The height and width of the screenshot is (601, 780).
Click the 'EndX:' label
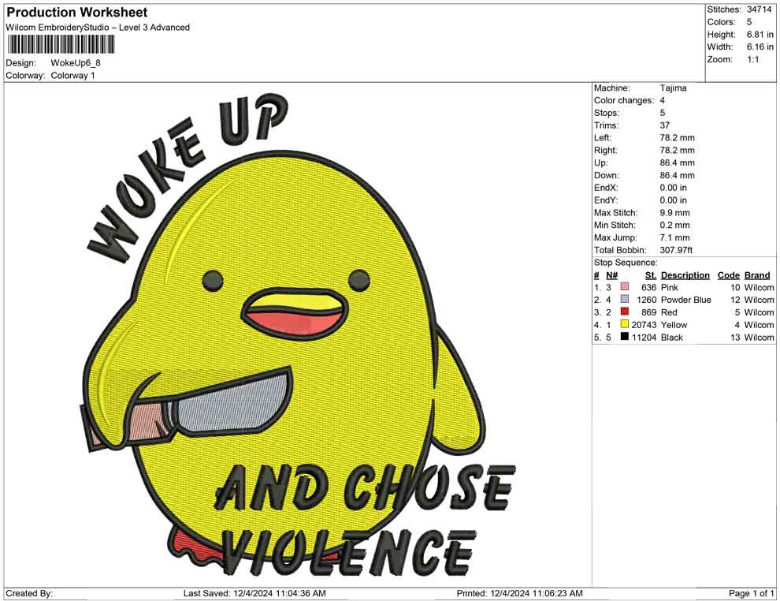coord(605,188)
